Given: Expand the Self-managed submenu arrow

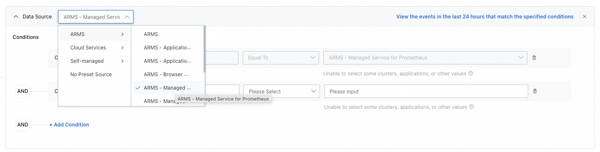Looking at the screenshot, I should pos(122,61).
